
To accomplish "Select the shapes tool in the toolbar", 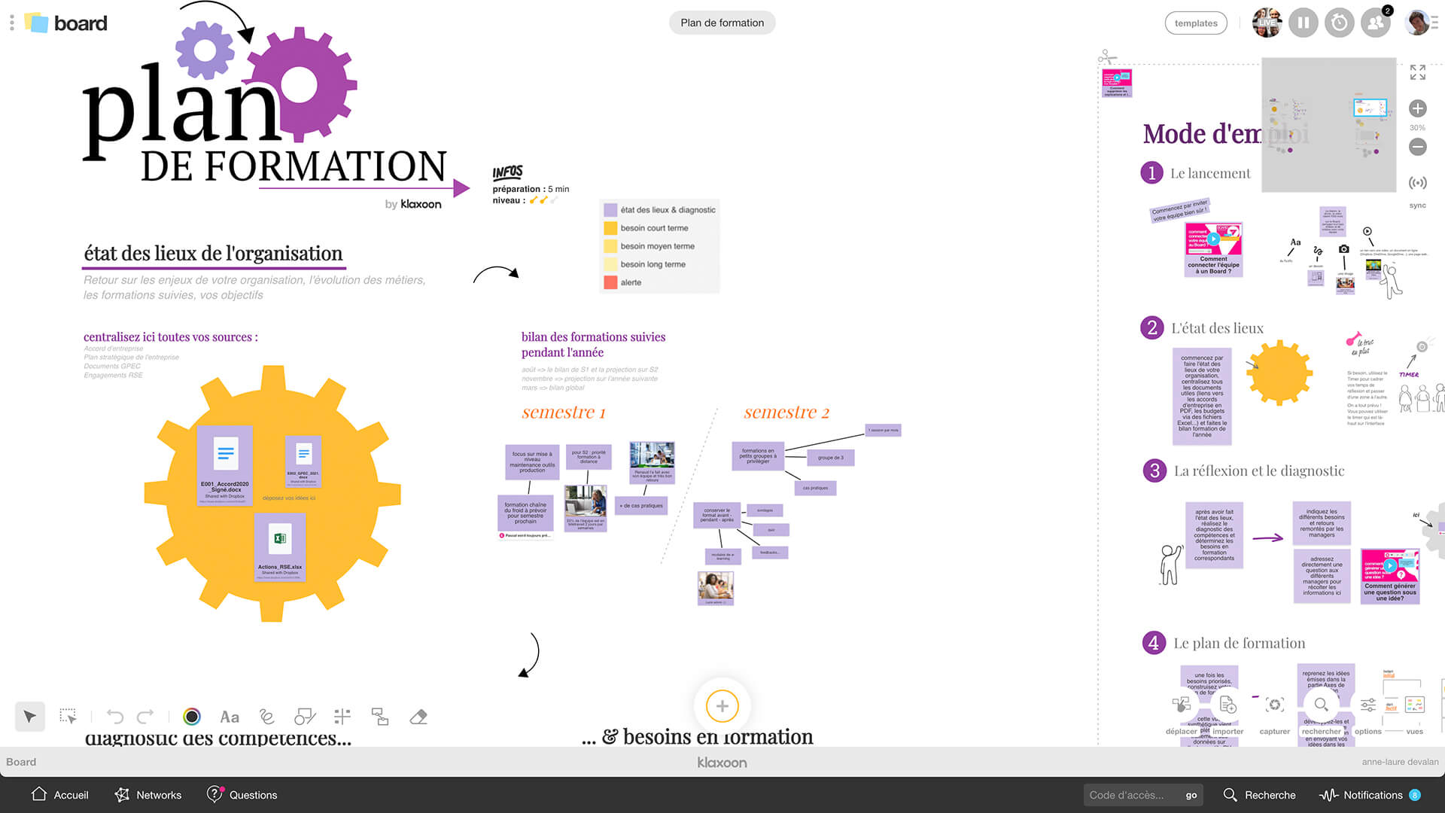I will click(x=304, y=717).
